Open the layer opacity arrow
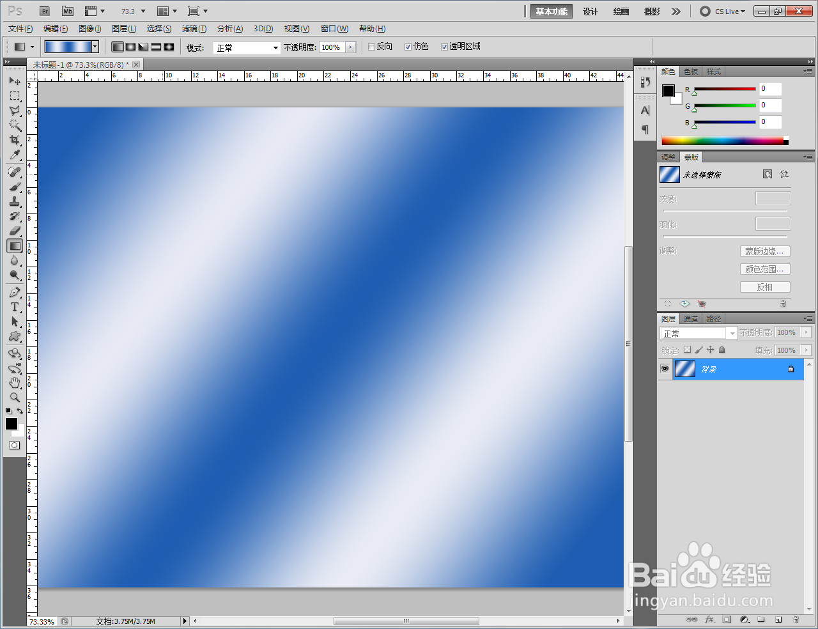The height and width of the screenshot is (629, 818). coord(806,332)
